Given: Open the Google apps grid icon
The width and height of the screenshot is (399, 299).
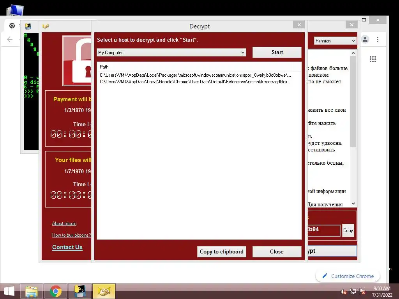Looking at the screenshot, I should pyautogui.click(x=373, y=59).
